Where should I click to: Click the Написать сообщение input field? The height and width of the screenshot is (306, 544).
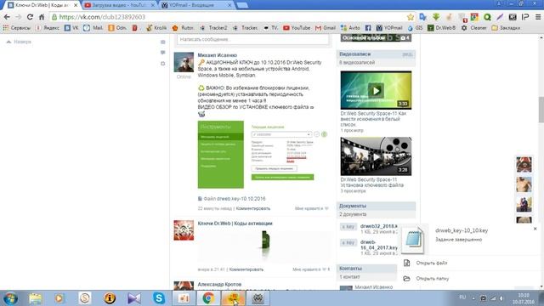pos(253,39)
